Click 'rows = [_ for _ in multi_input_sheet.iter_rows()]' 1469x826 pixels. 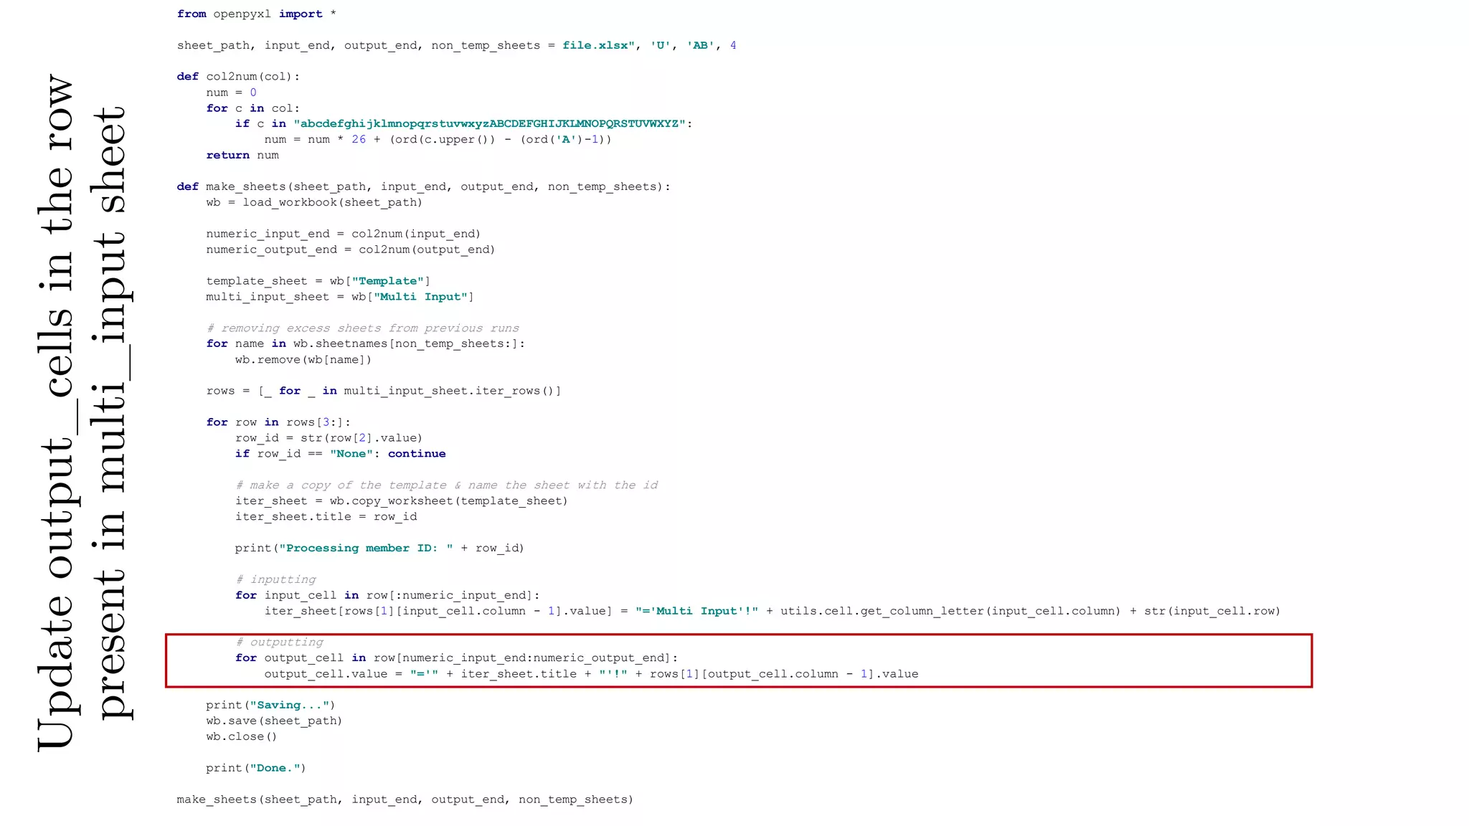[384, 391]
